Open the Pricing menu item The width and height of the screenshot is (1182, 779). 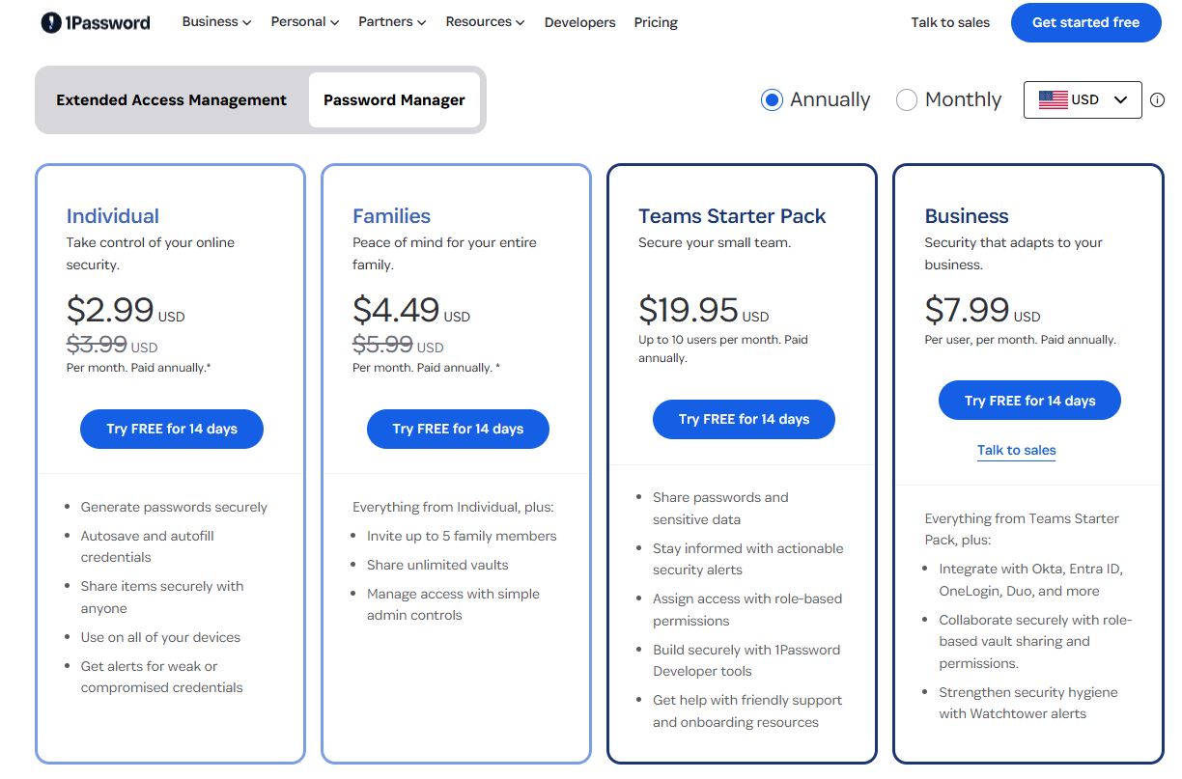656,21
